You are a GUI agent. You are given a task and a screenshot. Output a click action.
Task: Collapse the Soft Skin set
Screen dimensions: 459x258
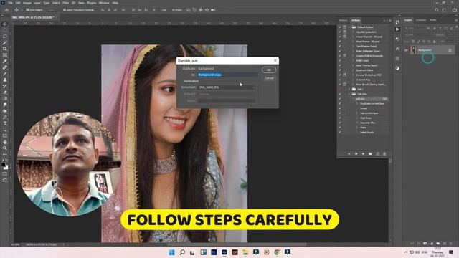pos(349,94)
